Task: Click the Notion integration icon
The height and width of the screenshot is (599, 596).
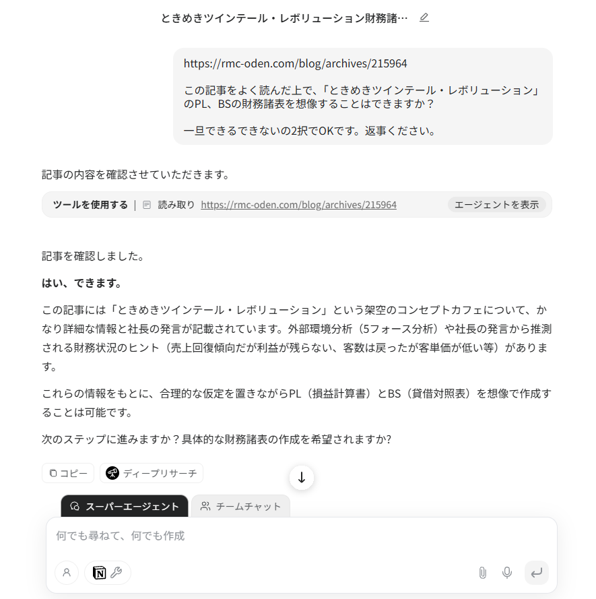Action: (x=99, y=573)
